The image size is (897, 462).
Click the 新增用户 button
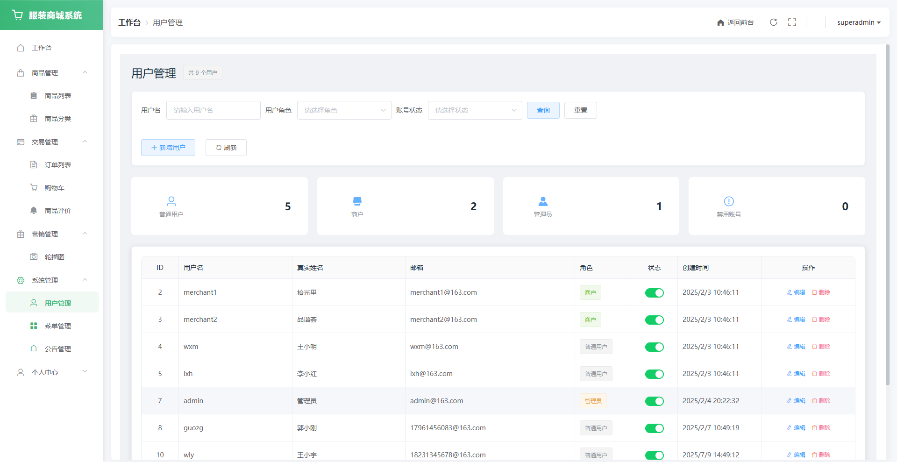168,148
